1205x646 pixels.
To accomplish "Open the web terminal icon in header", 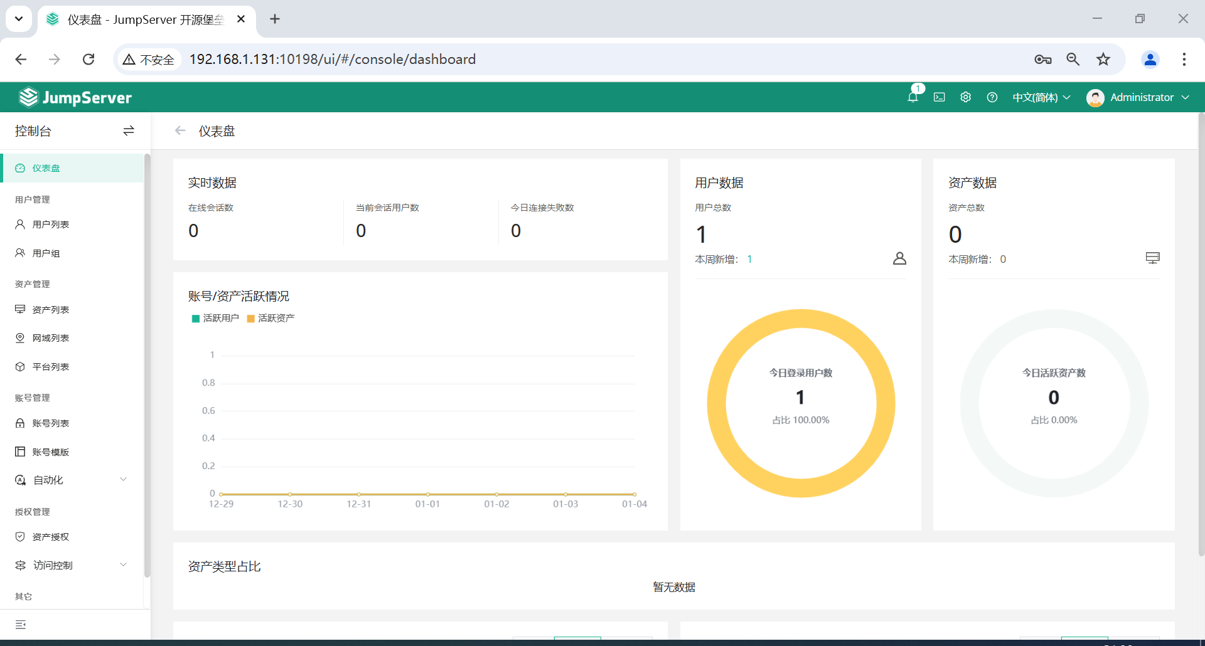I will coord(939,97).
